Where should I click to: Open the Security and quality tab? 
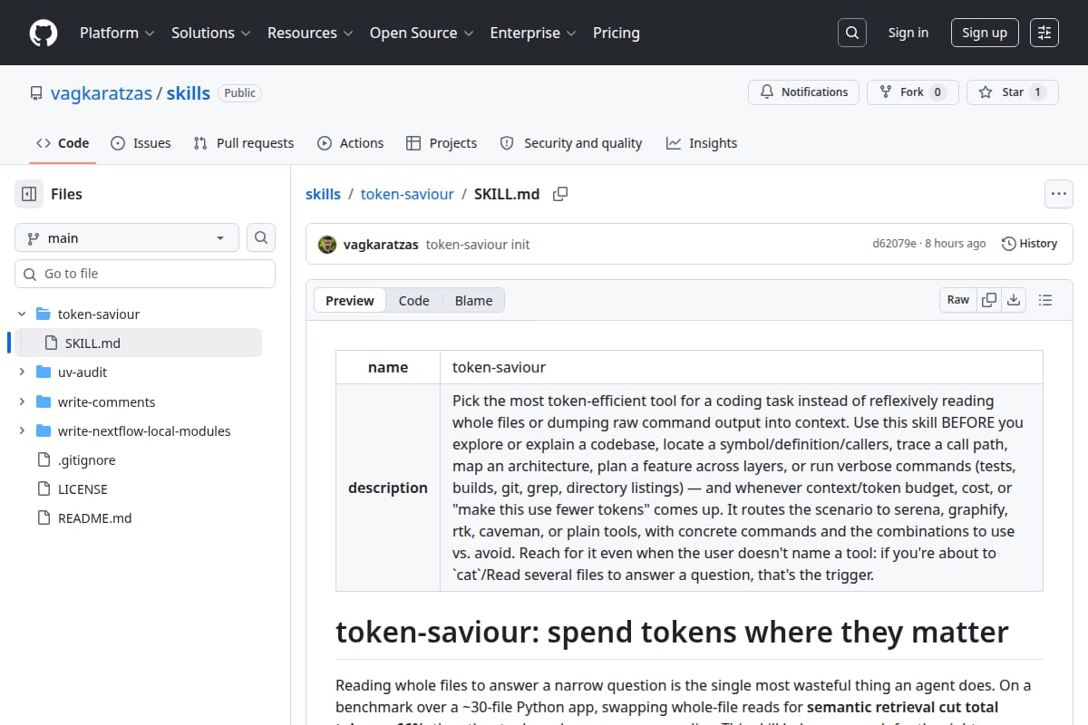[571, 143]
